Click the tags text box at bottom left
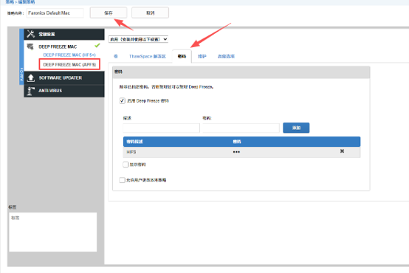409x273 pixels. click(53, 232)
